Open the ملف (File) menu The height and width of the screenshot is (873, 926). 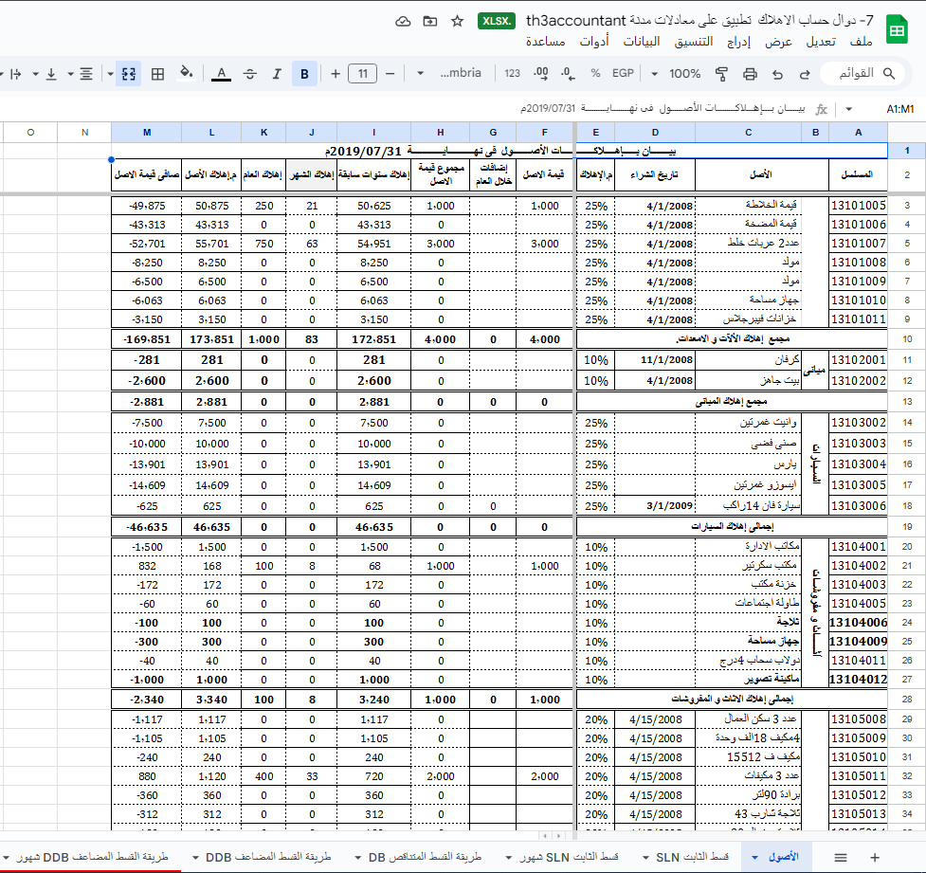(861, 42)
